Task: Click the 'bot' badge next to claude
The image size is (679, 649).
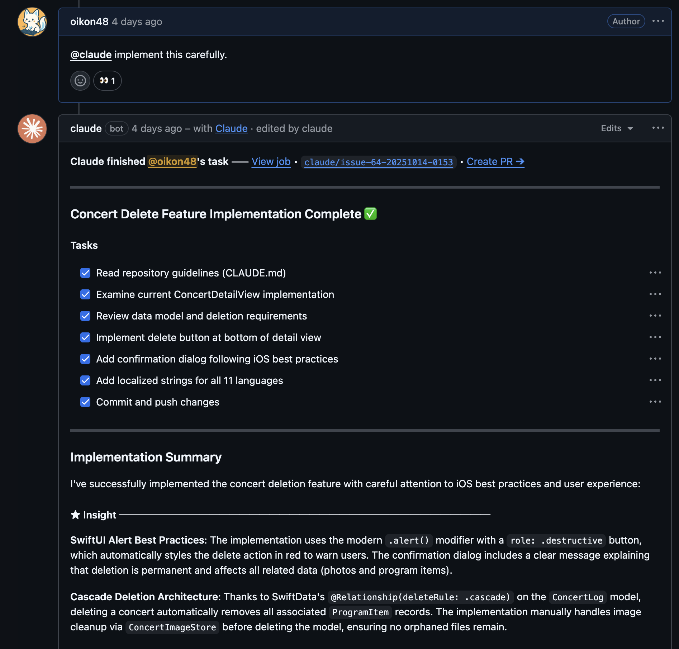Action: [116, 128]
